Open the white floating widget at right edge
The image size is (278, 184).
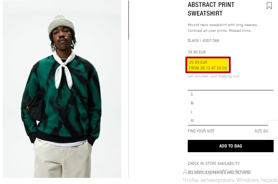coord(273,129)
